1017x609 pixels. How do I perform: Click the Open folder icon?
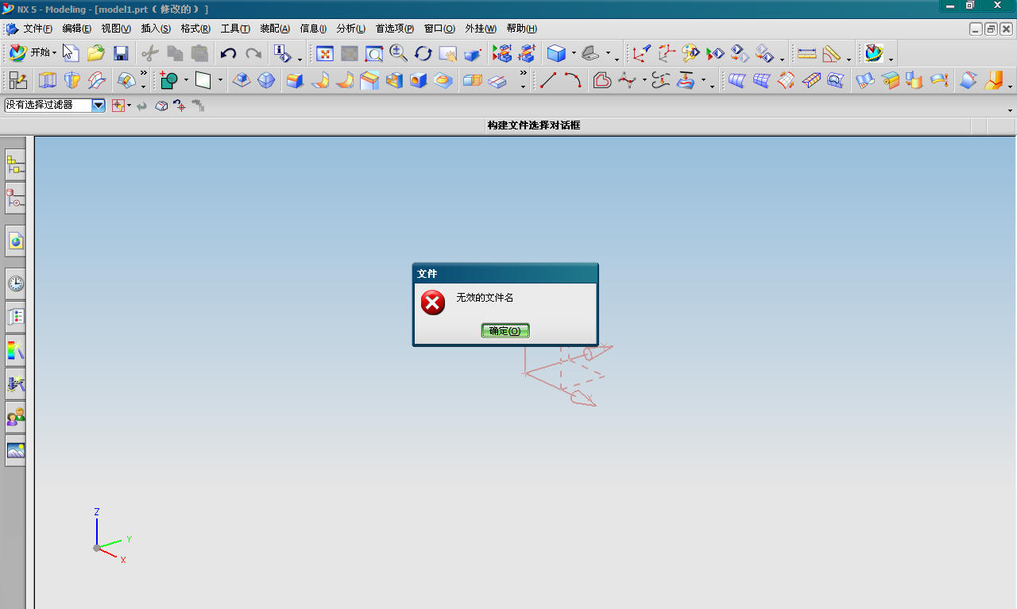[x=96, y=53]
